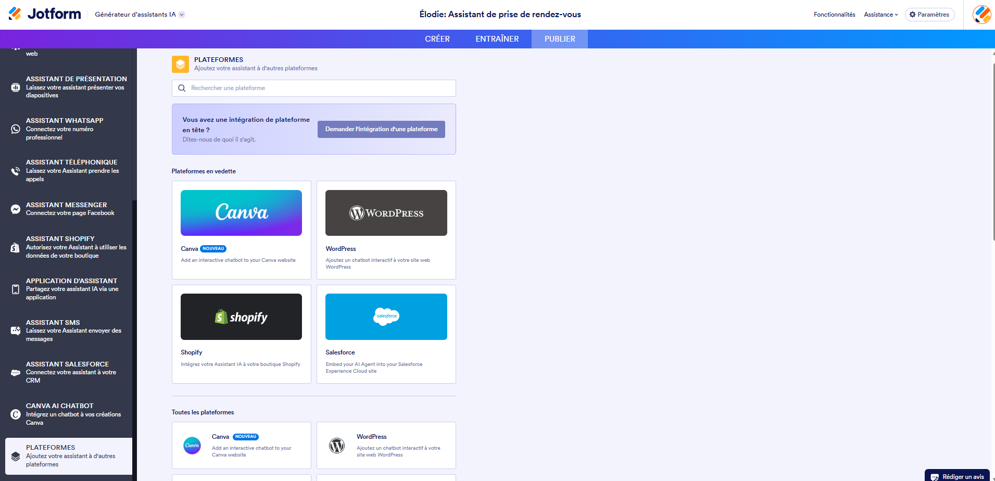Open Fonctionnalités link
Image resolution: width=995 pixels, height=481 pixels.
click(x=834, y=15)
